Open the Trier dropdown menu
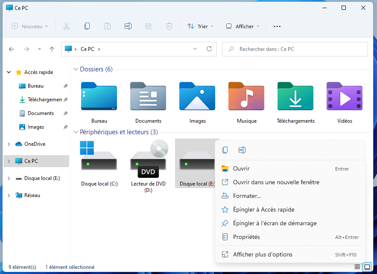 200,27
